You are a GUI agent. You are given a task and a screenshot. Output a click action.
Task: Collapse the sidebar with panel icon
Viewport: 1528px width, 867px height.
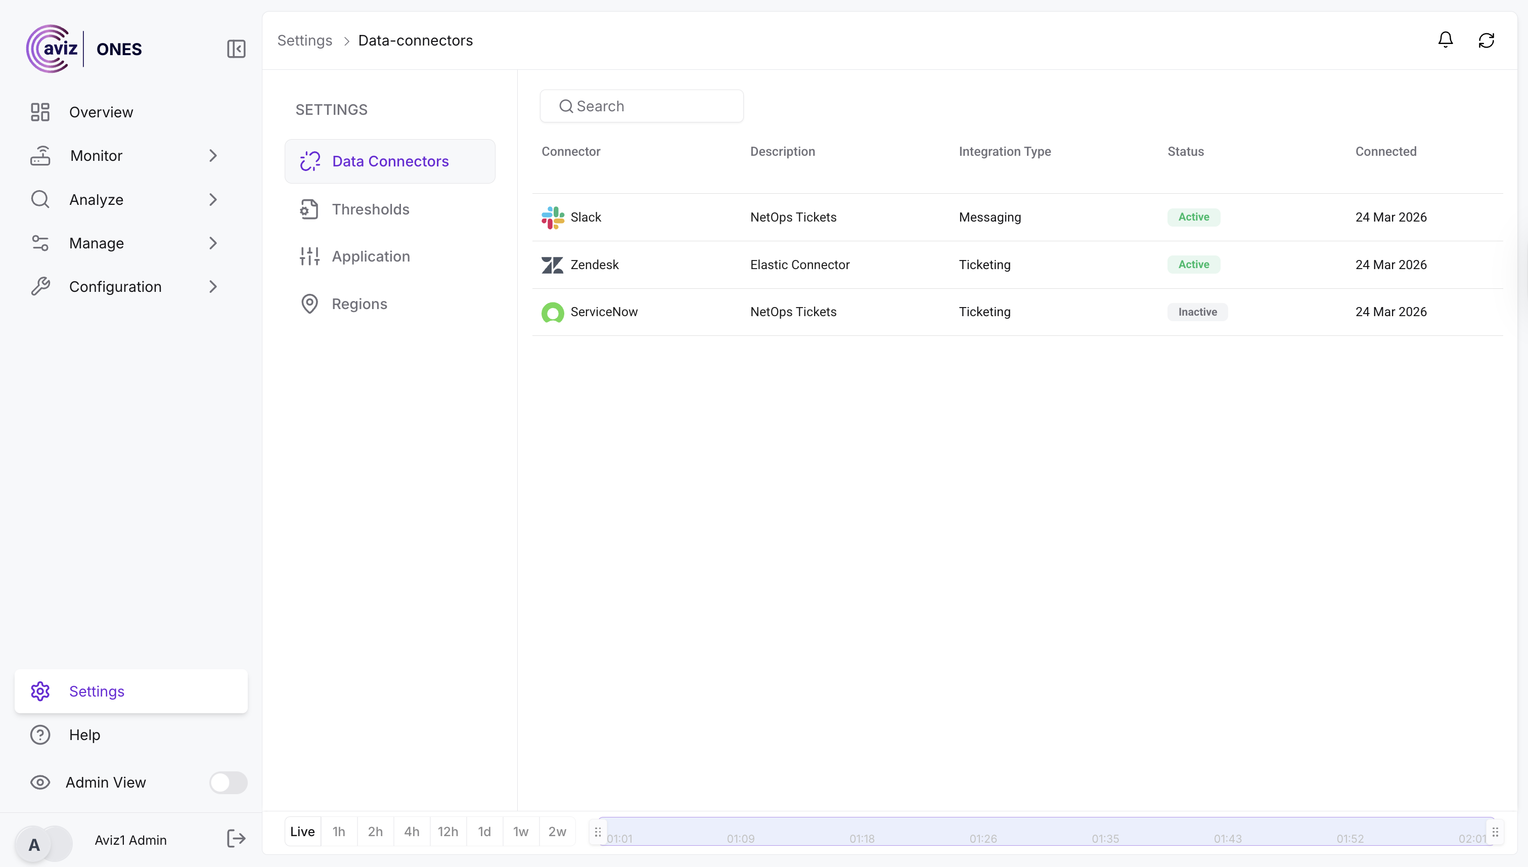tap(236, 49)
